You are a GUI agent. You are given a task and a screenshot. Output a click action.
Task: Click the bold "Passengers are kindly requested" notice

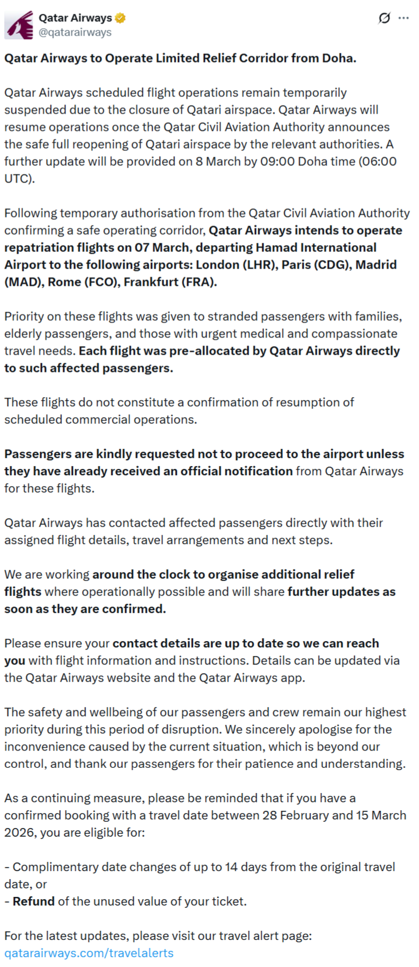(x=204, y=454)
